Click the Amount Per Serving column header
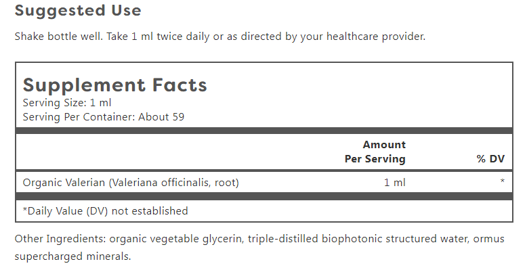This screenshot has width=527, height=270. coord(375,152)
